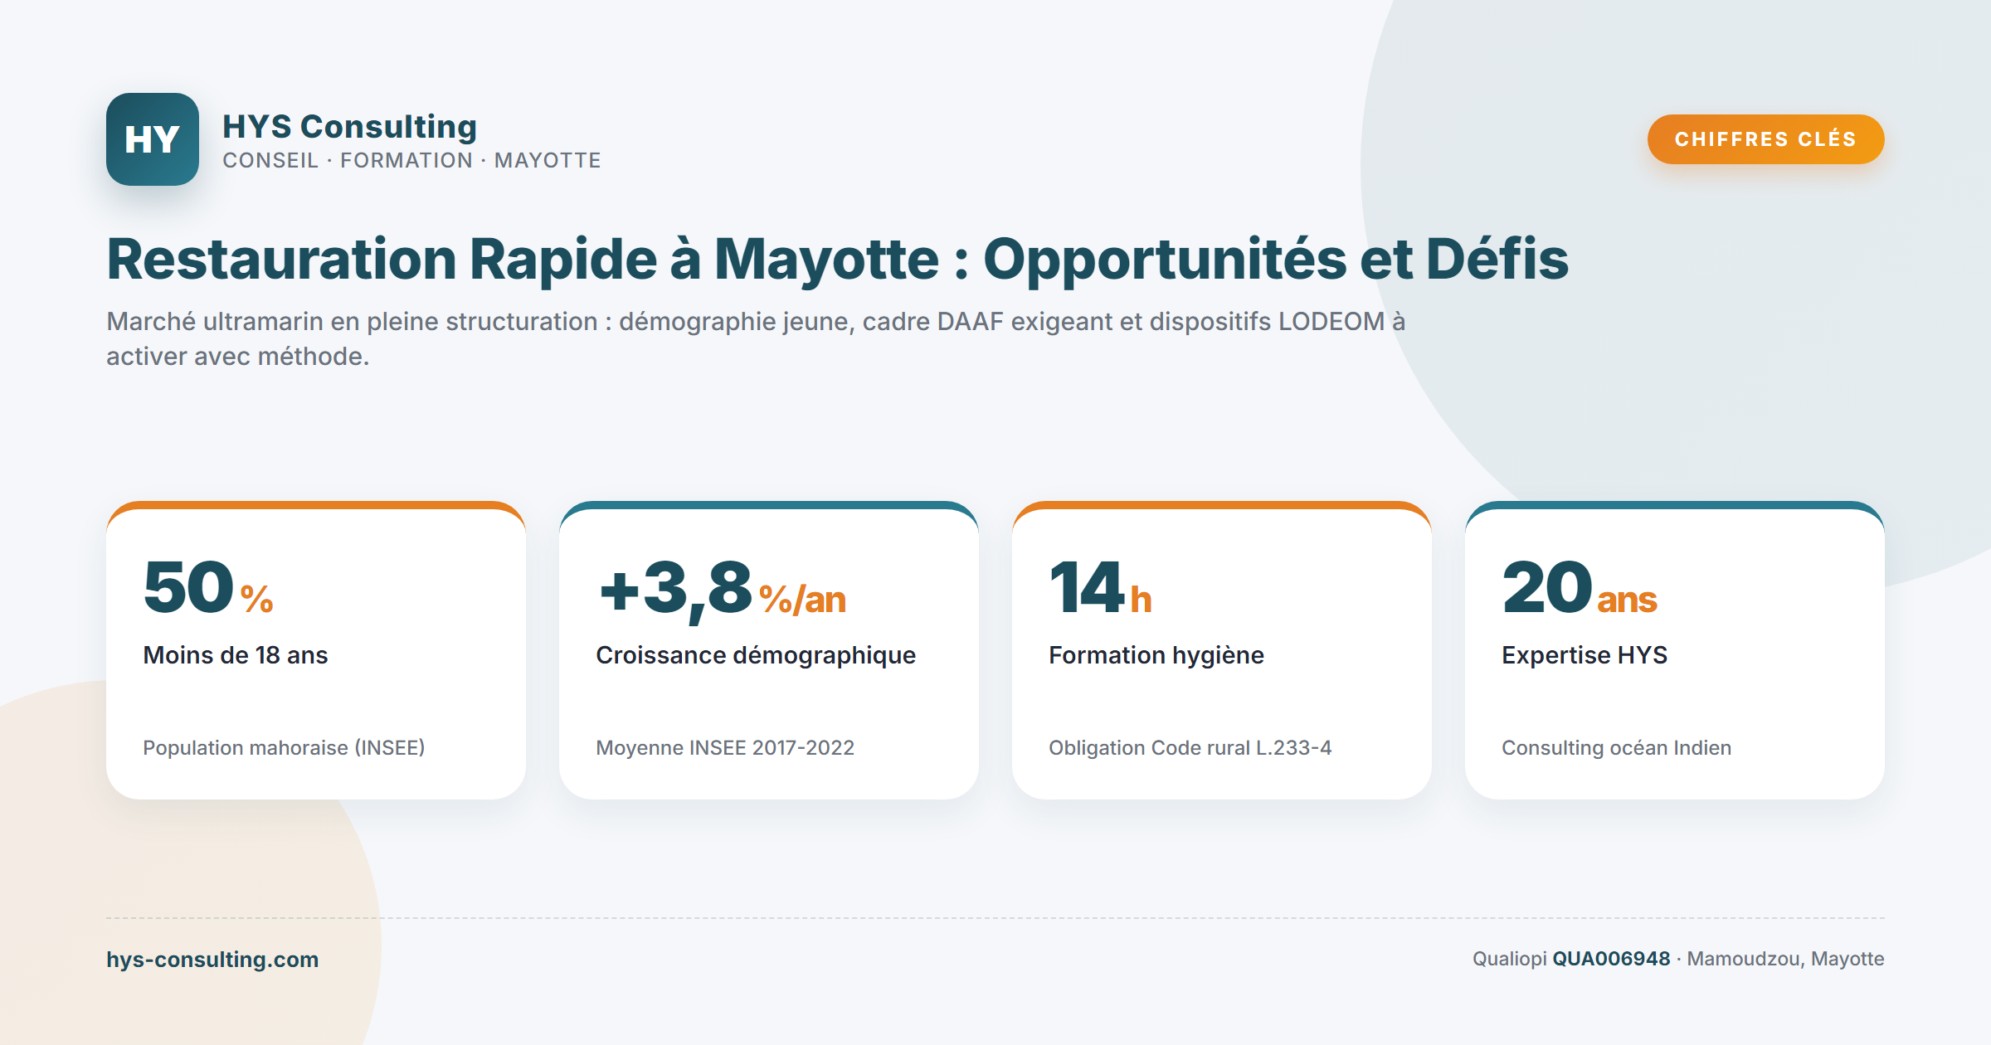Image resolution: width=1991 pixels, height=1045 pixels.
Task: Select the Croissance démographique label
Action: tap(756, 655)
